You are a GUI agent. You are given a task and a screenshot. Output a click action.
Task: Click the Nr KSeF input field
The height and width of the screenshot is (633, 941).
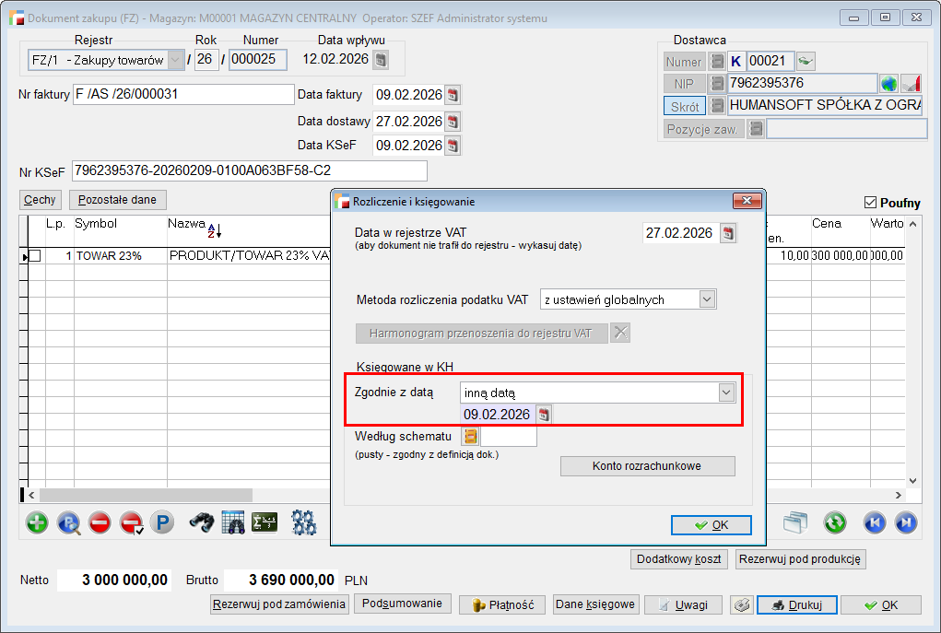[x=249, y=171]
